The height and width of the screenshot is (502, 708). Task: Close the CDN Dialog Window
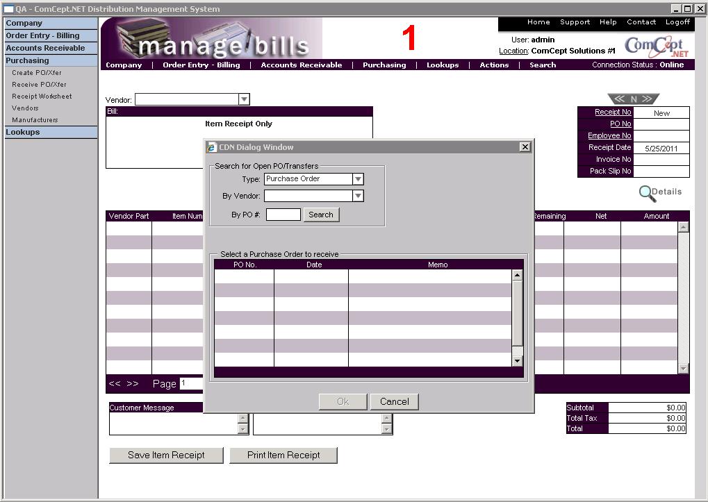click(x=525, y=147)
